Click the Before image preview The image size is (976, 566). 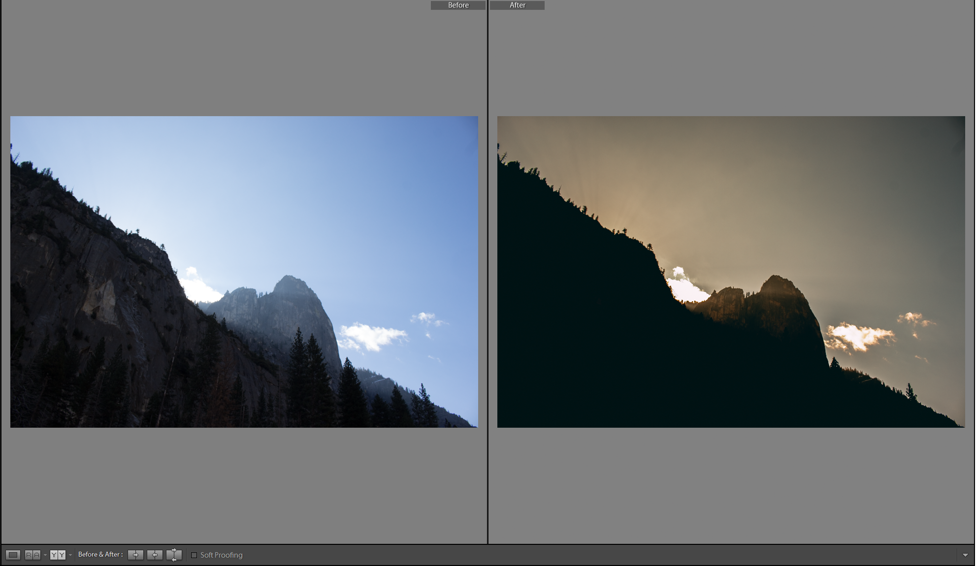point(244,272)
